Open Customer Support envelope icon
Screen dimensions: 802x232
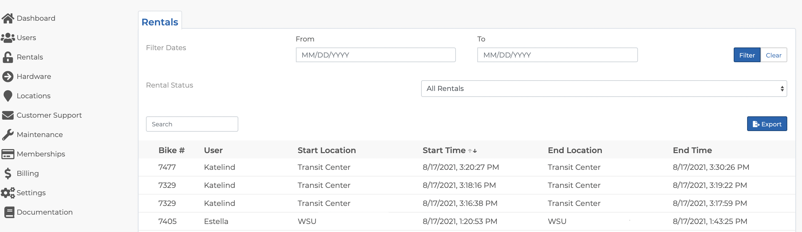click(x=8, y=115)
